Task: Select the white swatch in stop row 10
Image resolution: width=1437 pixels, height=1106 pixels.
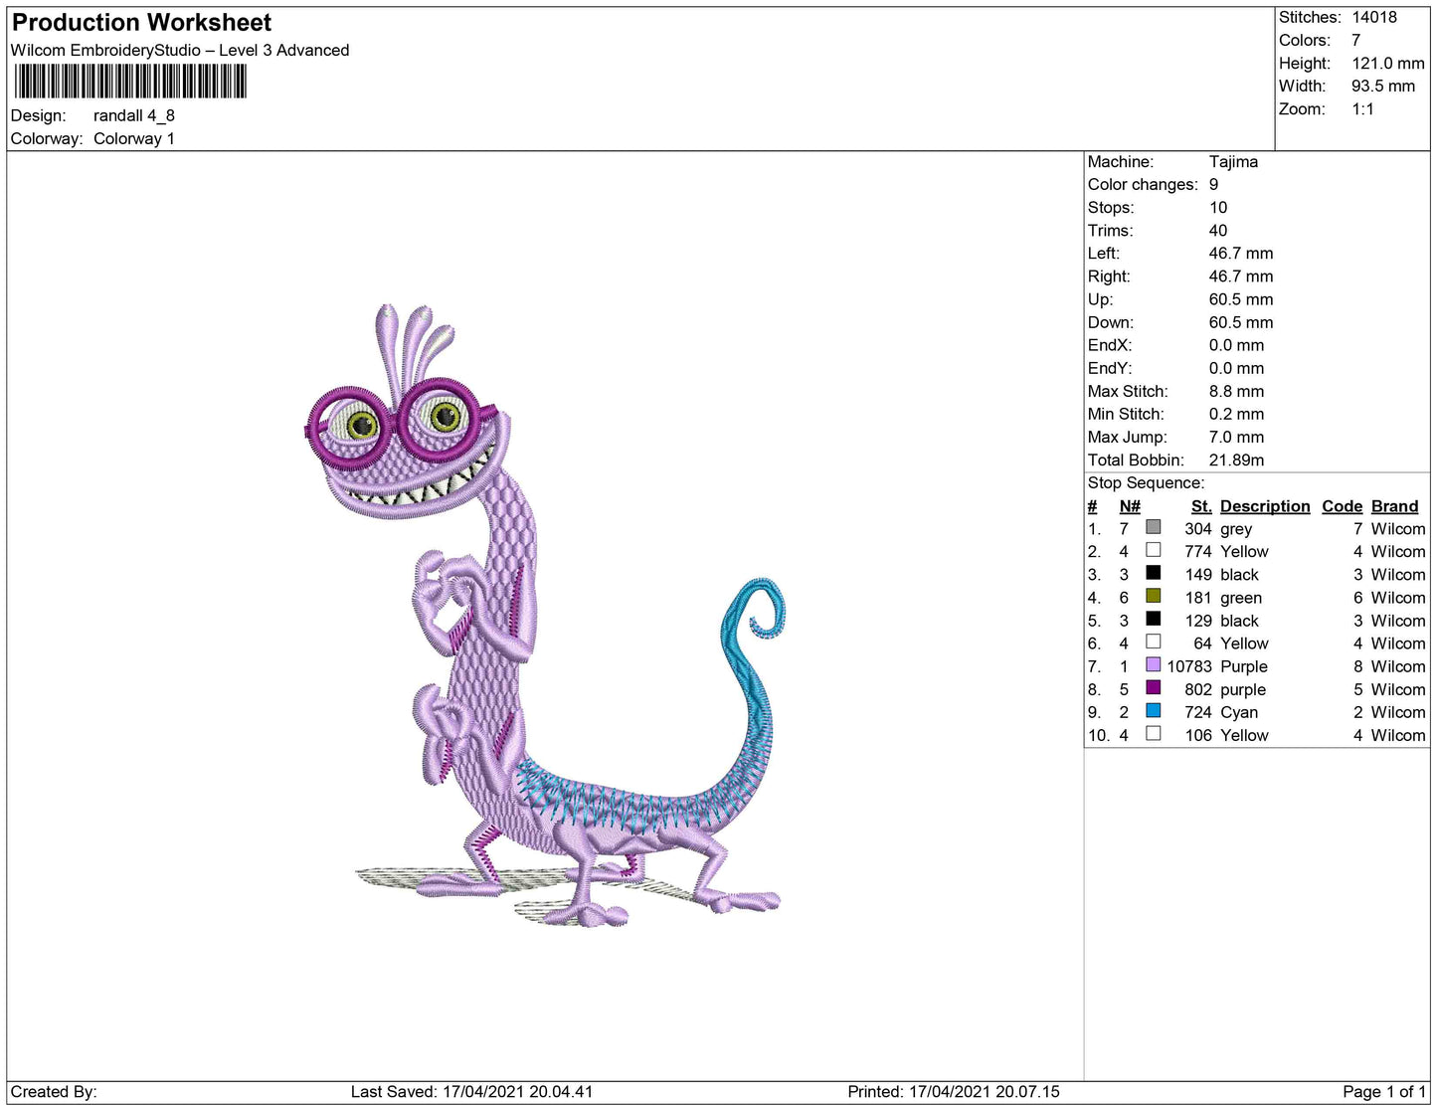Action: 1153,733
